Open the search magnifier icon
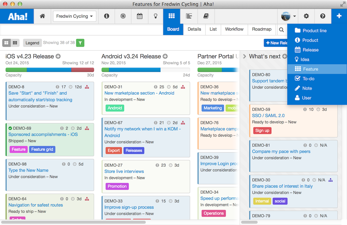 pos(281,30)
